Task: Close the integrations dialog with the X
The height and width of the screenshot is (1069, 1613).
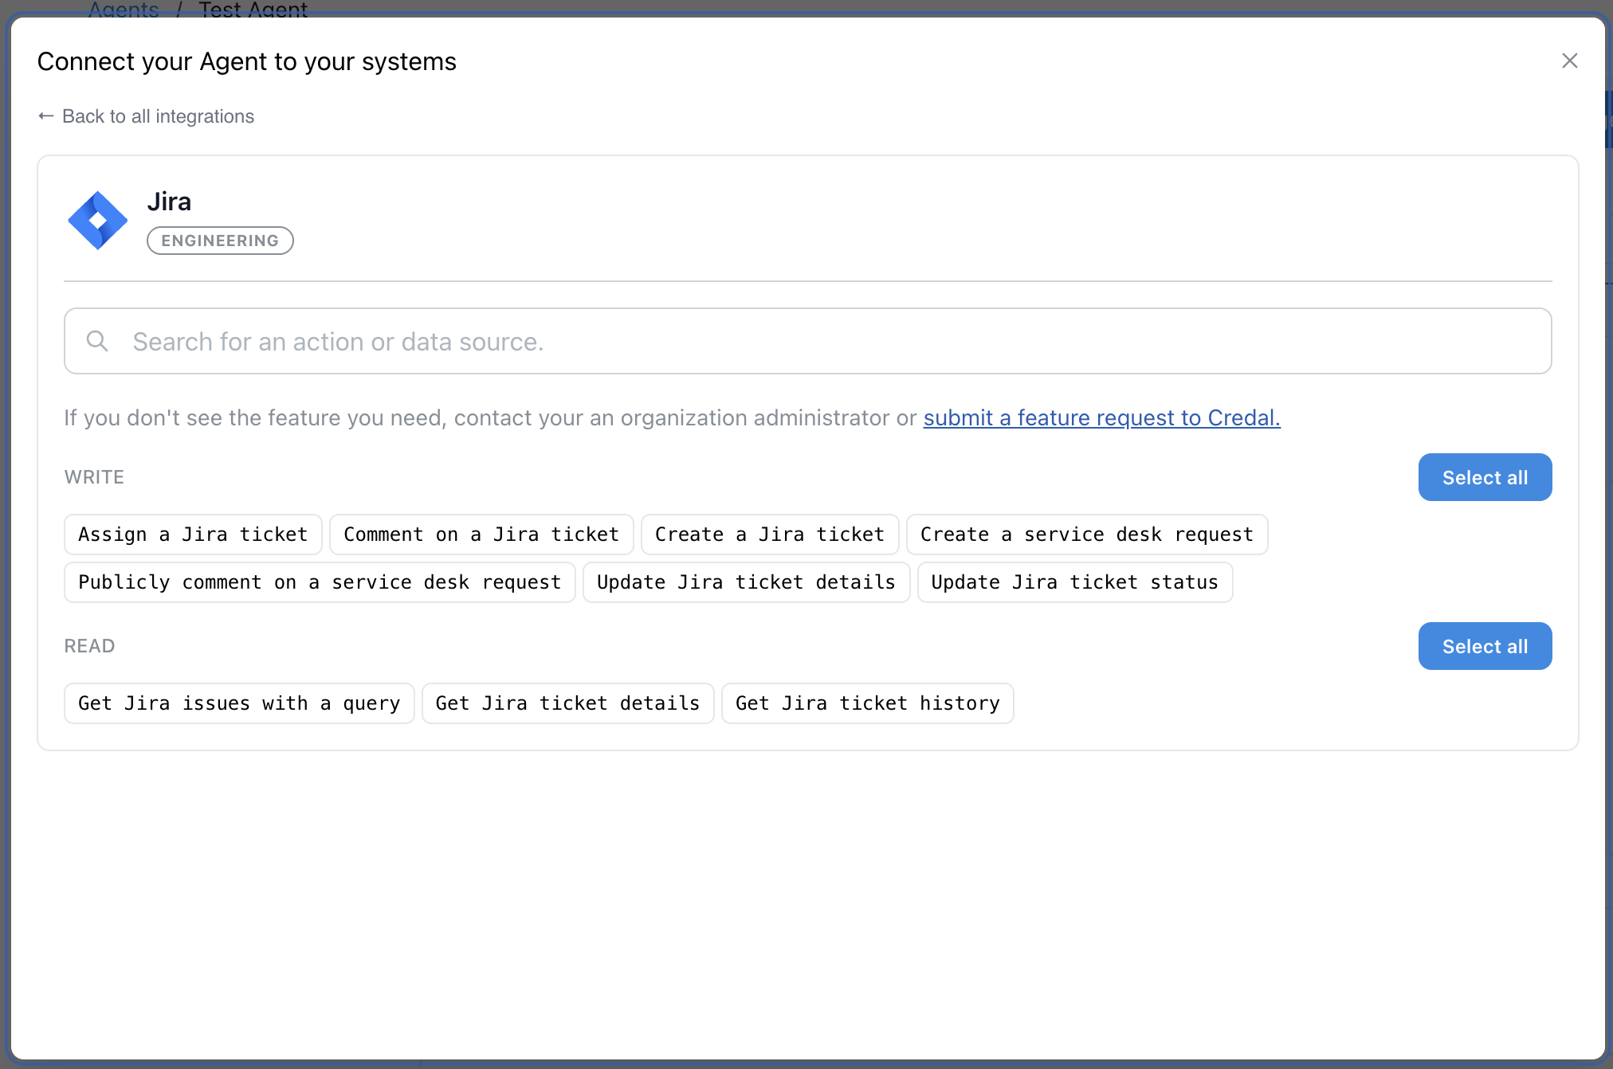Action: [1569, 61]
